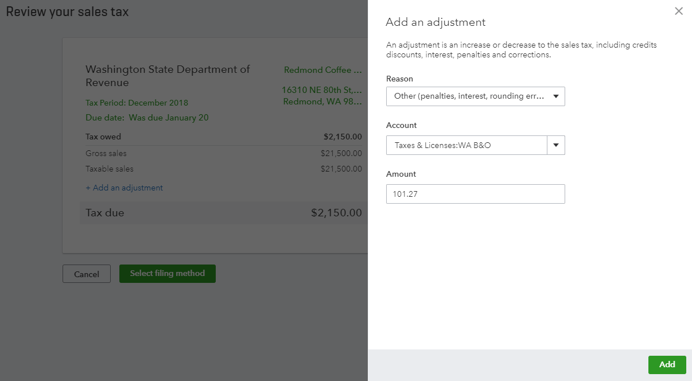Click the Account dropdown arrow
The image size is (692, 381).
point(555,145)
